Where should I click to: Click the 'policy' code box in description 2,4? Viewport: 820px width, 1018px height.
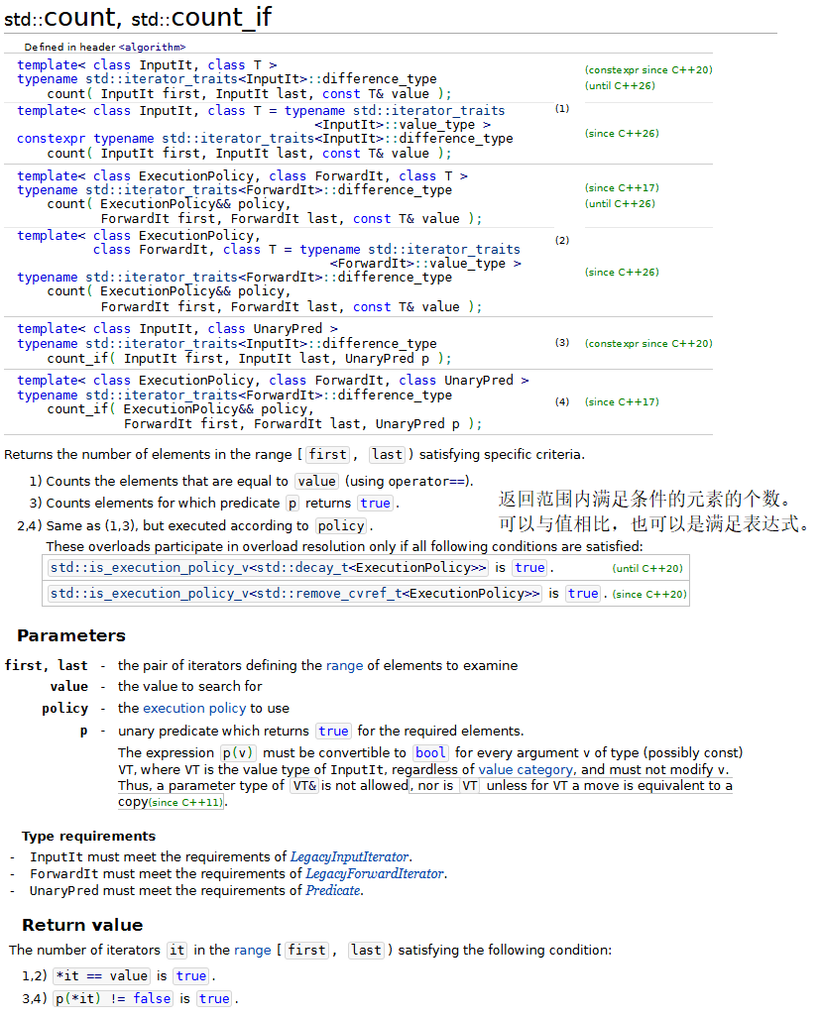(341, 526)
